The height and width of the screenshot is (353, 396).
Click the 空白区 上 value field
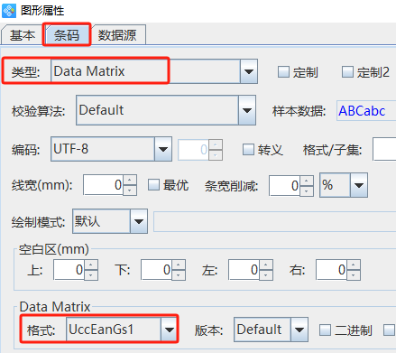(69, 270)
